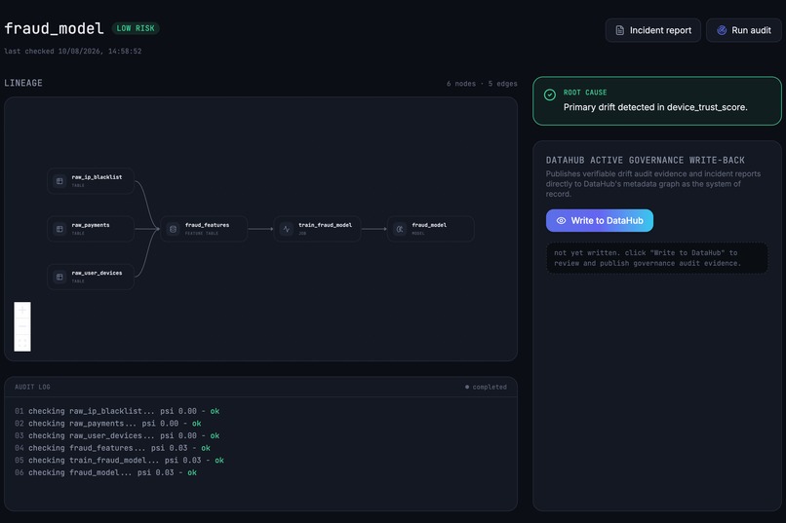This screenshot has height=523, width=786.
Task: Click the 'Primary drift detected in device_trust_score' message
Action: click(655, 107)
